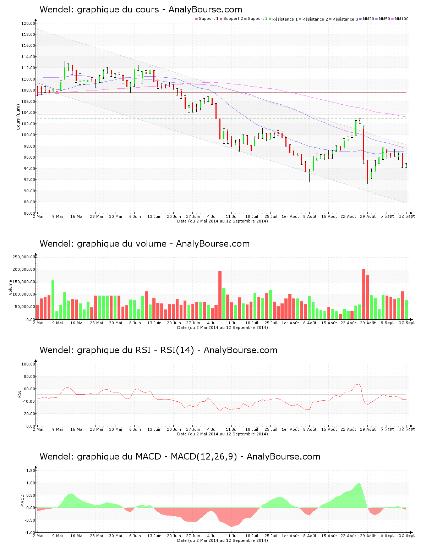Select the 'Résistance 3' legend label
Screen dimensions: 426x550
click(x=345, y=19)
